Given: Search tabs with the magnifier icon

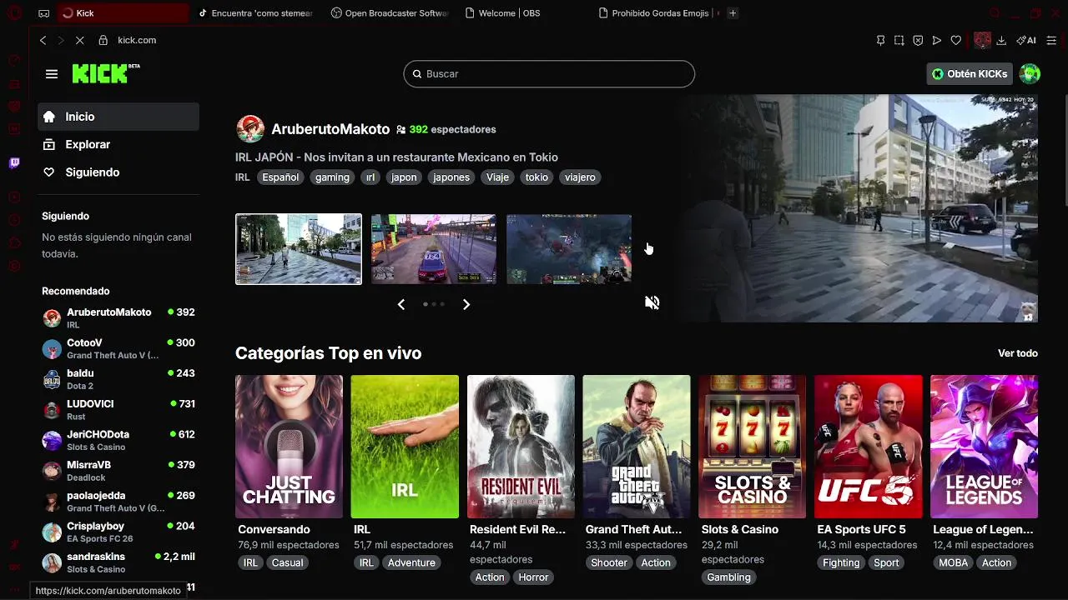Looking at the screenshot, I should tap(995, 13).
